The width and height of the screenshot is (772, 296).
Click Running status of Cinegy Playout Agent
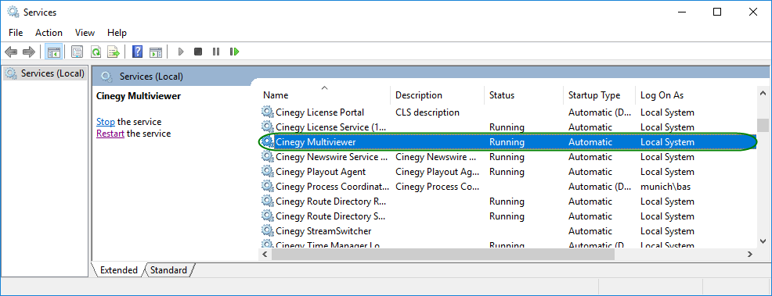pos(507,171)
